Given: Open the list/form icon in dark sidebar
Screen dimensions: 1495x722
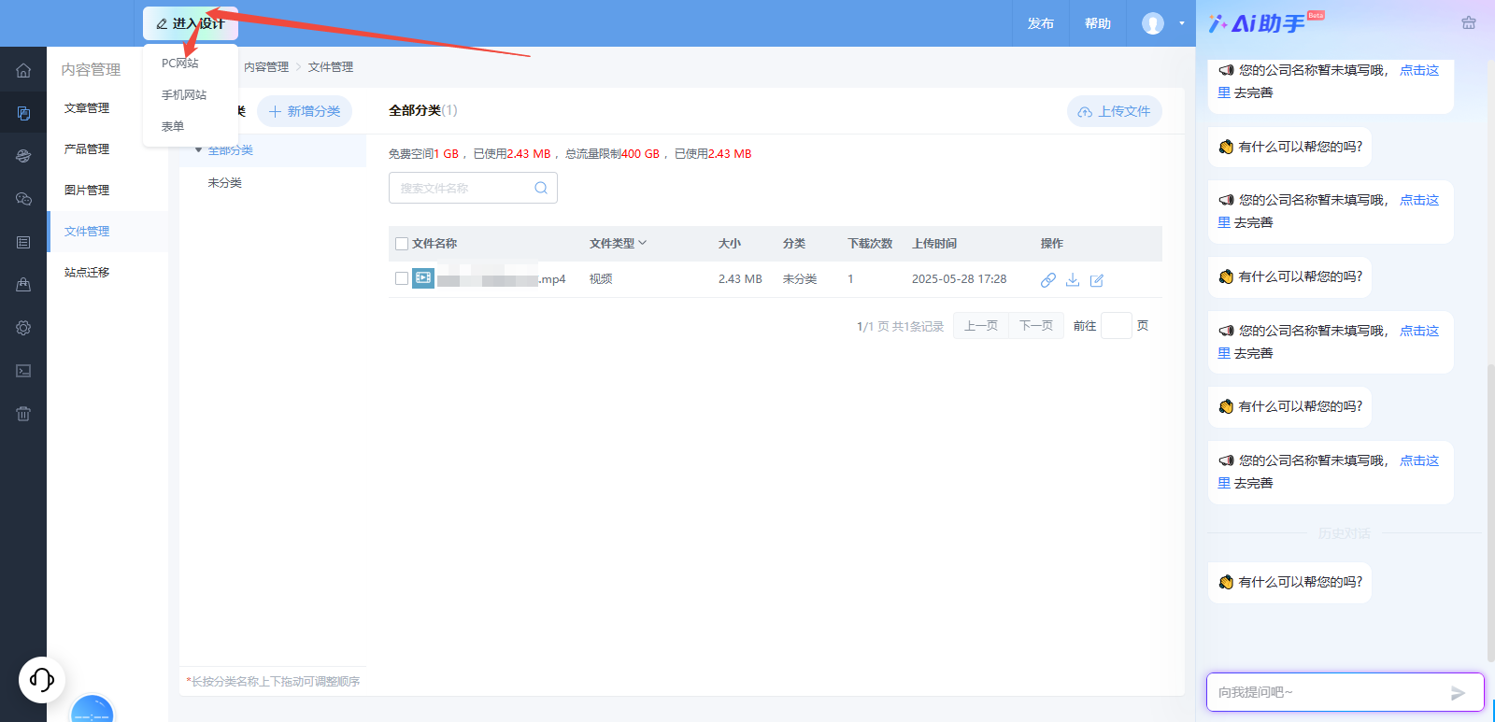Looking at the screenshot, I should click(23, 242).
